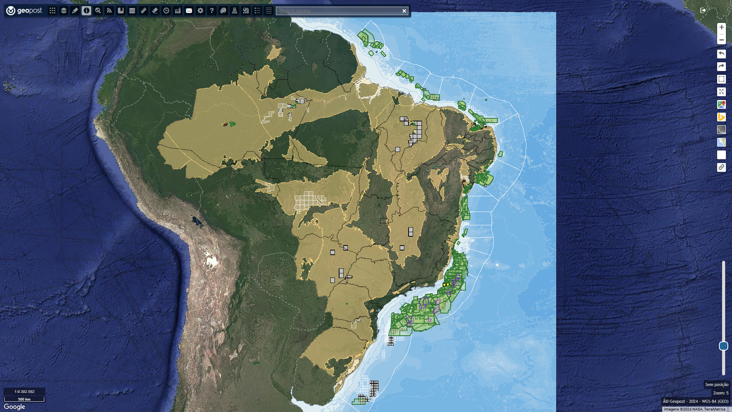
Task: Open the apps grid launcher
Action: (52, 11)
